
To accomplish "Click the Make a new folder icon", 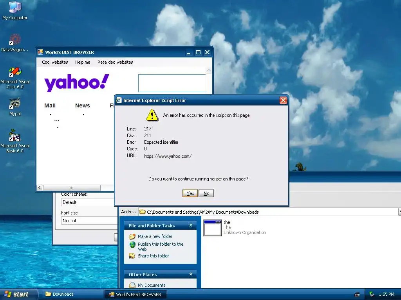I will coord(132,236).
